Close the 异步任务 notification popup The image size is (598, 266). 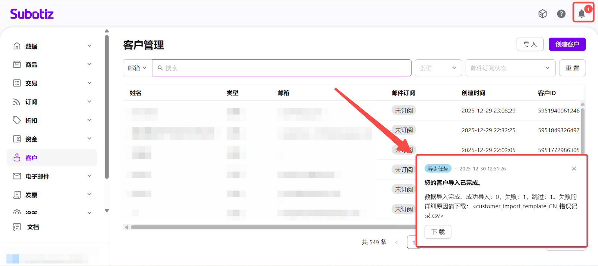[x=574, y=169]
